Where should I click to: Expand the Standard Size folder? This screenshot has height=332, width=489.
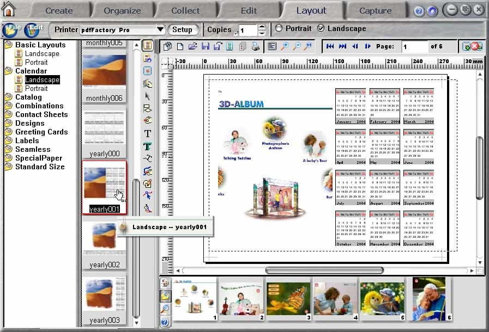click(x=35, y=167)
